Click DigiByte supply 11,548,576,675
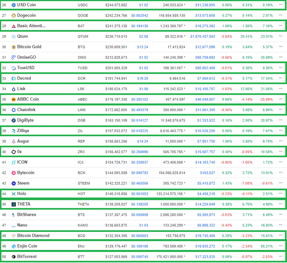The width and height of the screenshot is (287, 263). pyautogui.click(x=173, y=120)
